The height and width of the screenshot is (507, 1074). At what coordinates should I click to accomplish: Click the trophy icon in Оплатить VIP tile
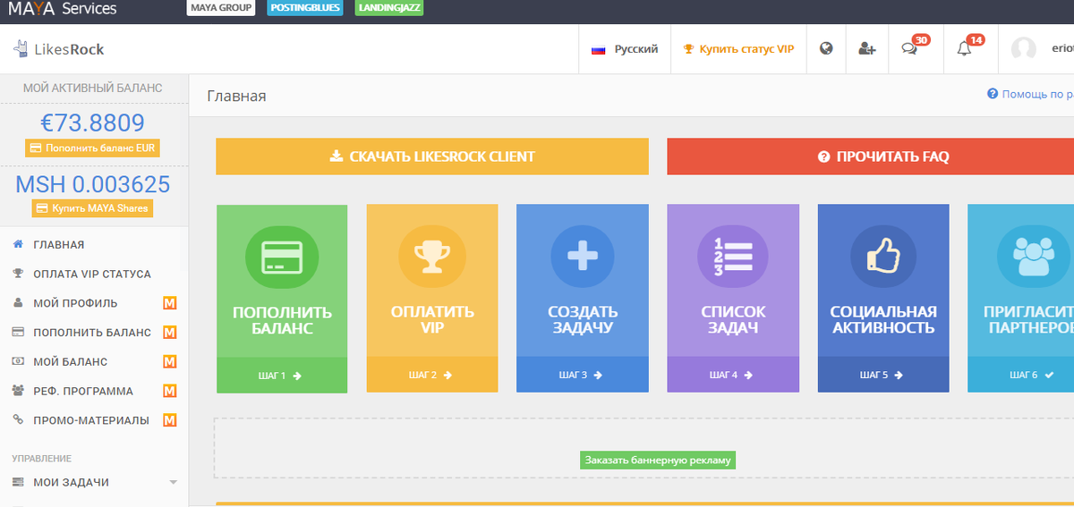coord(432,258)
